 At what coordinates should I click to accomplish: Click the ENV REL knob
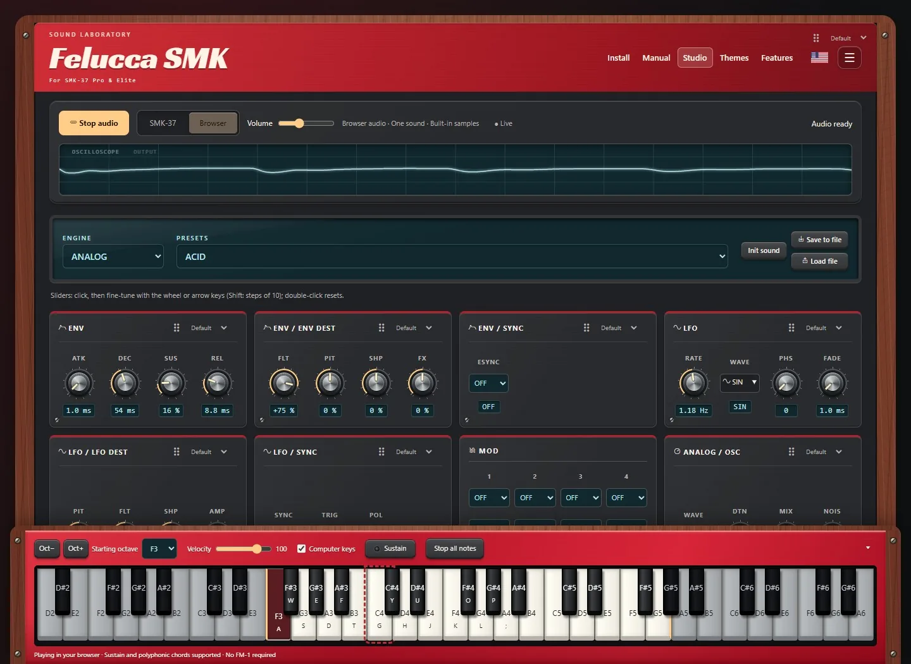pyautogui.click(x=217, y=383)
